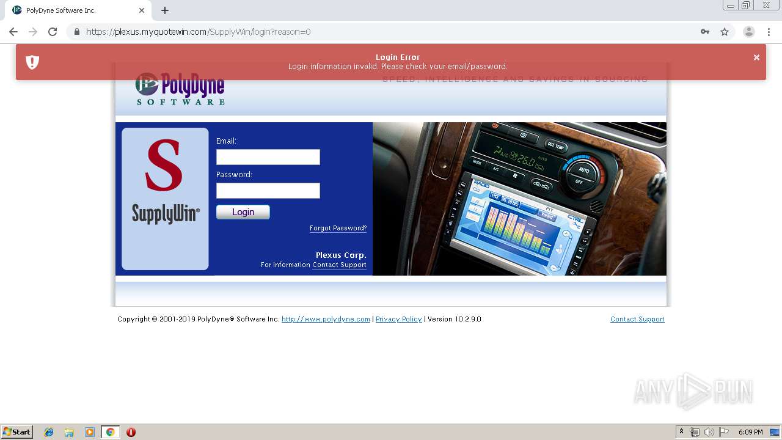Open the Windows Start menu
The height and width of the screenshot is (440, 782).
17,432
